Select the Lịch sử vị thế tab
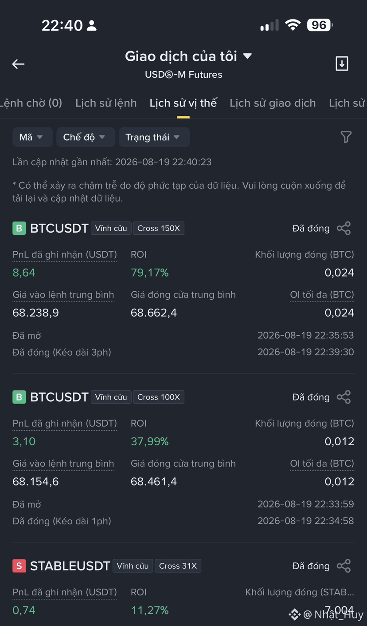The height and width of the screenshot is (626, 367). coord(183,103)
